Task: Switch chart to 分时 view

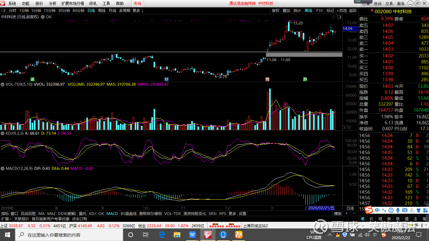Action: [13, 10]
